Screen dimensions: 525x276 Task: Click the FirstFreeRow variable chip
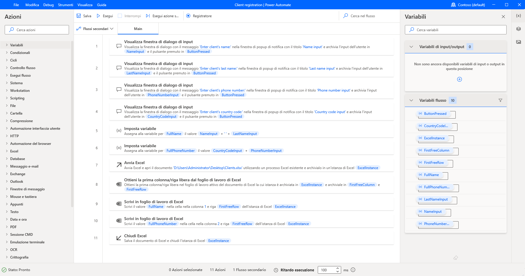[432, 163]
